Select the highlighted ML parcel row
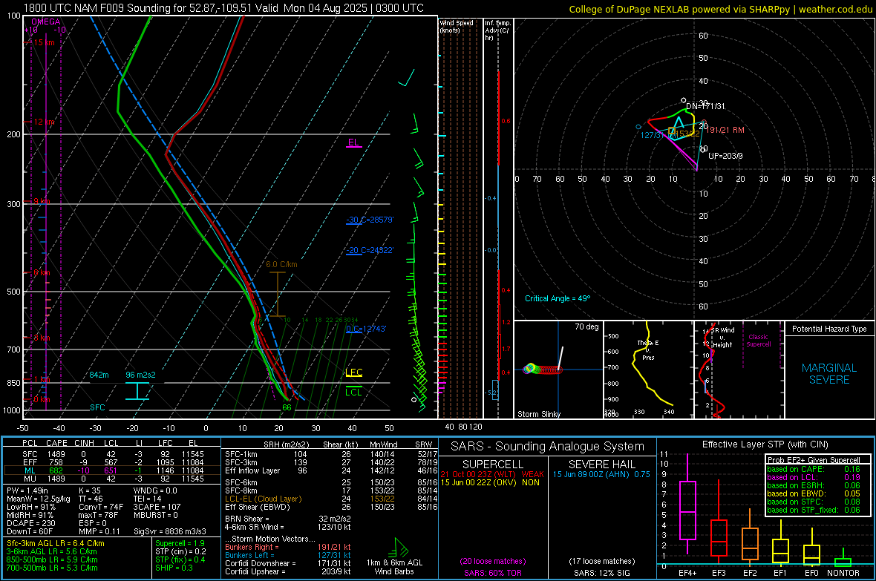 tap(112, 470)
